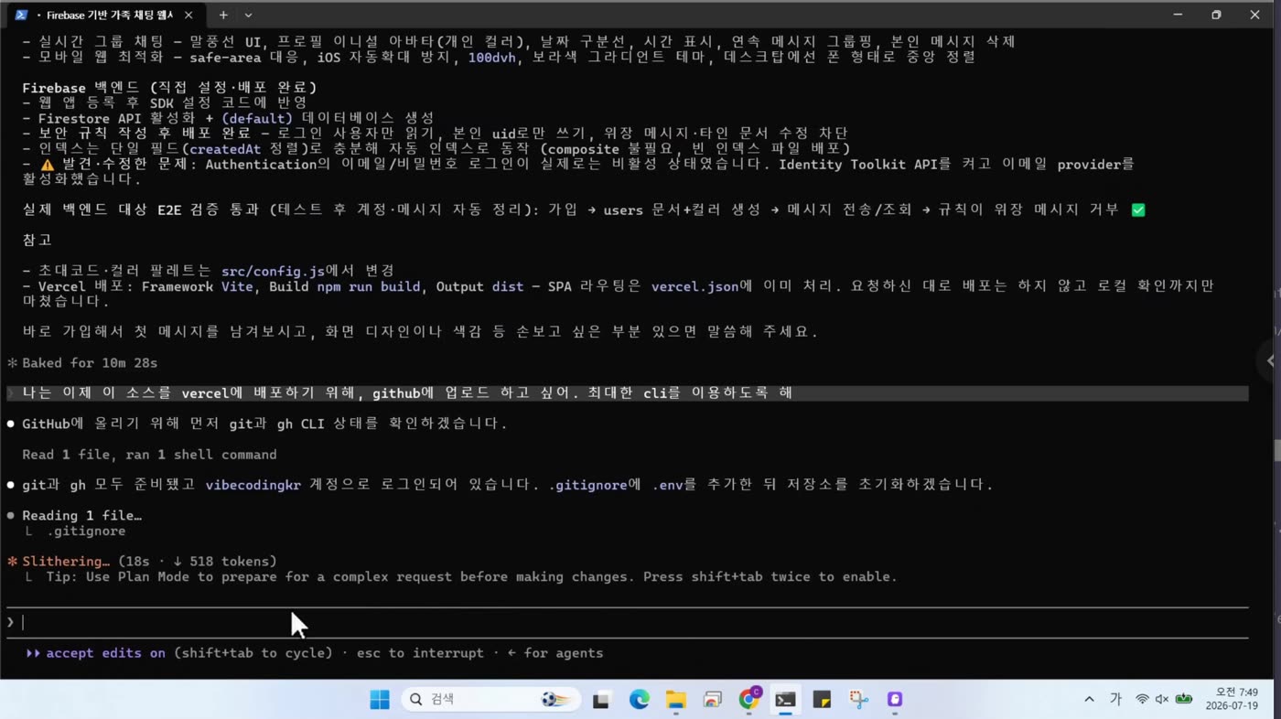Click 'Baked for 10m 28s' text
This screenshot has height=719, width=1281.
[x=90, y=362]
